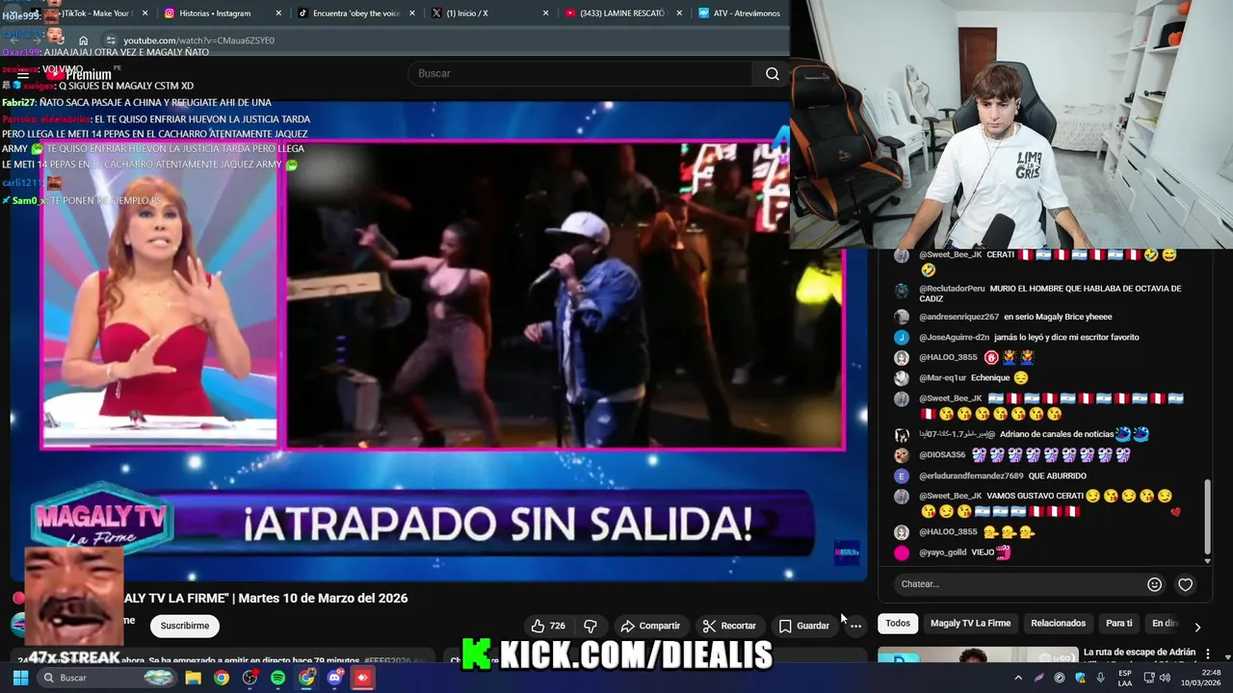Show more filter chips with arrow
Screen dimensions: 1233x693
pos(1197,627)
